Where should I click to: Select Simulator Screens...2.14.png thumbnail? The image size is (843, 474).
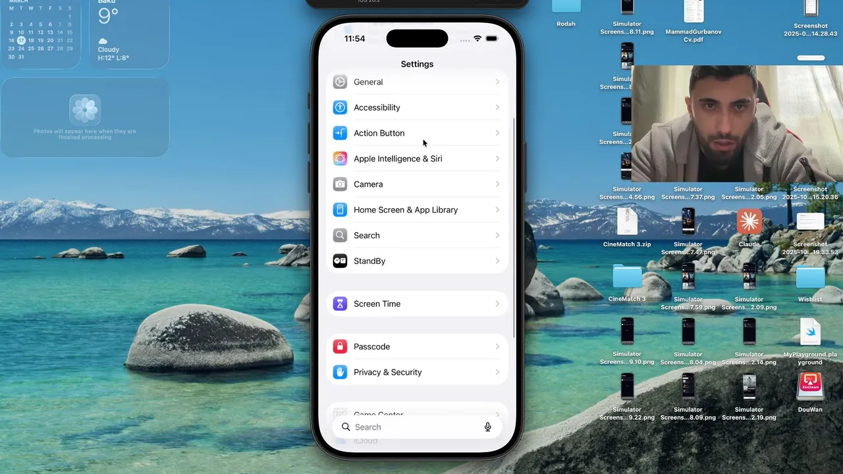click(749, 331)
